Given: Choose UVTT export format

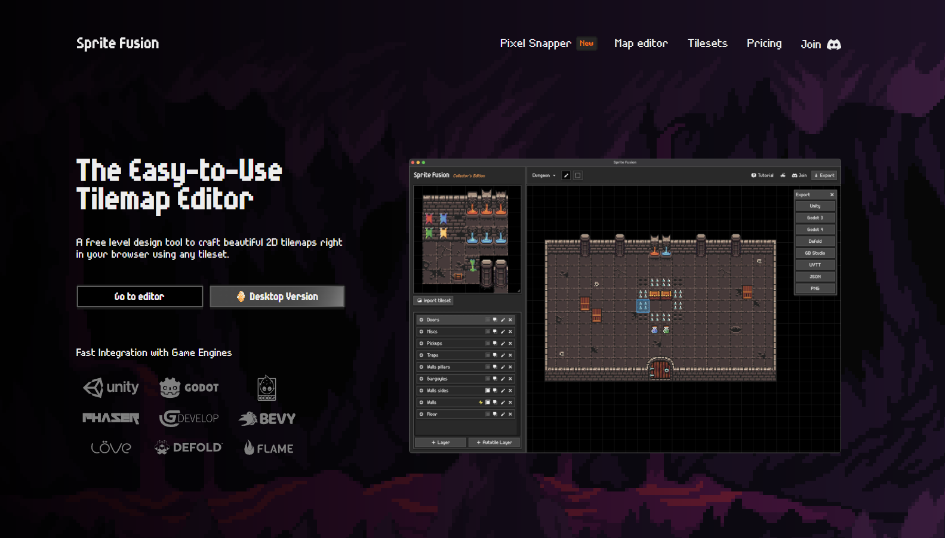Looking at the screenshot, I should tap(815, 265).
